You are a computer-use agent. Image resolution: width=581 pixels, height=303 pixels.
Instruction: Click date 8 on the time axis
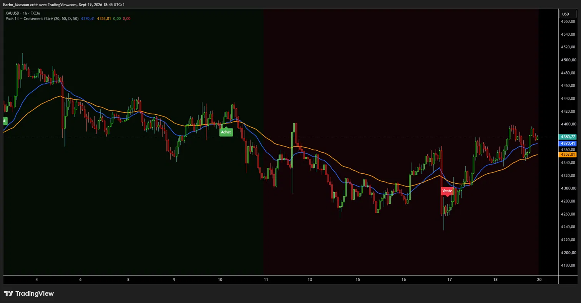click(x=128, y=280)
